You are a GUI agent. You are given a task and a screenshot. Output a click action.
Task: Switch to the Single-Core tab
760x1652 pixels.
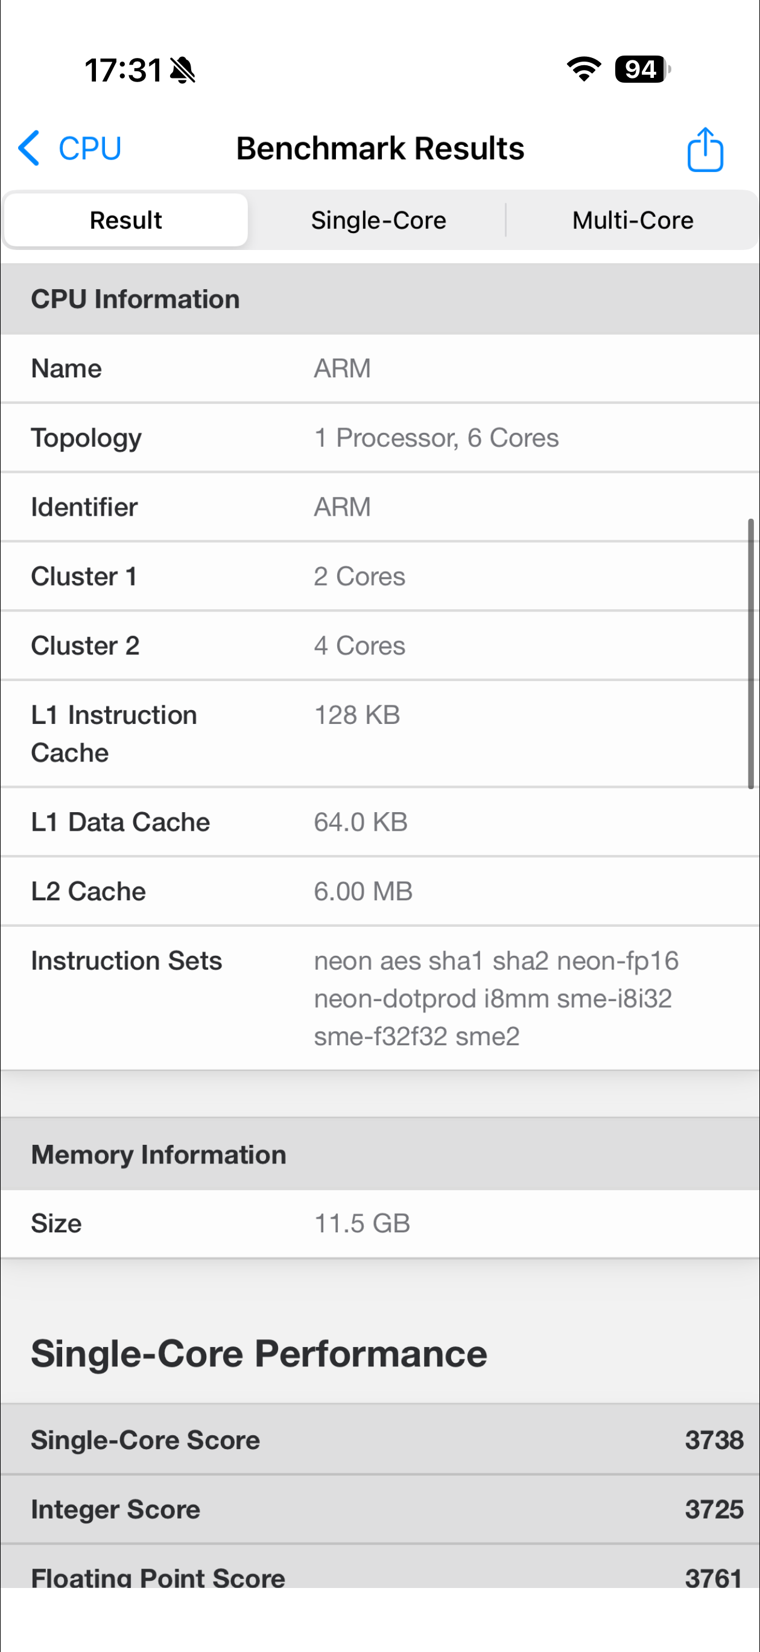[378, 220]
